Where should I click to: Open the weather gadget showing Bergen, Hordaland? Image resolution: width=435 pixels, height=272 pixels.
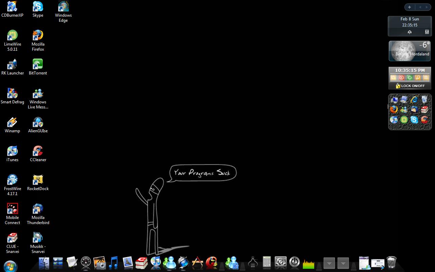point(410,51)
